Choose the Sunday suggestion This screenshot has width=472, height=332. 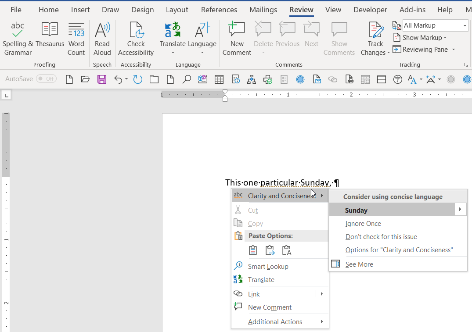pos(392,210)
